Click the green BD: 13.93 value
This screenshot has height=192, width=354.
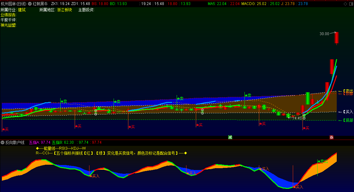point(118,4)
